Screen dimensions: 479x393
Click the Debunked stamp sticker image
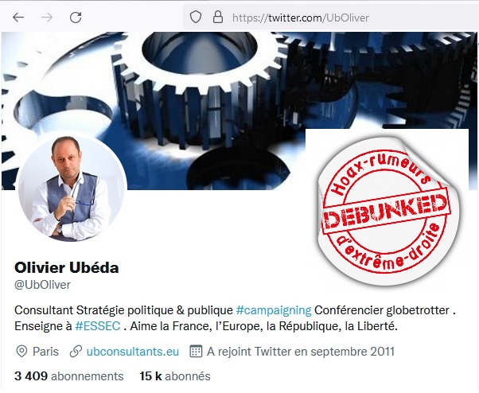[387, 208]
